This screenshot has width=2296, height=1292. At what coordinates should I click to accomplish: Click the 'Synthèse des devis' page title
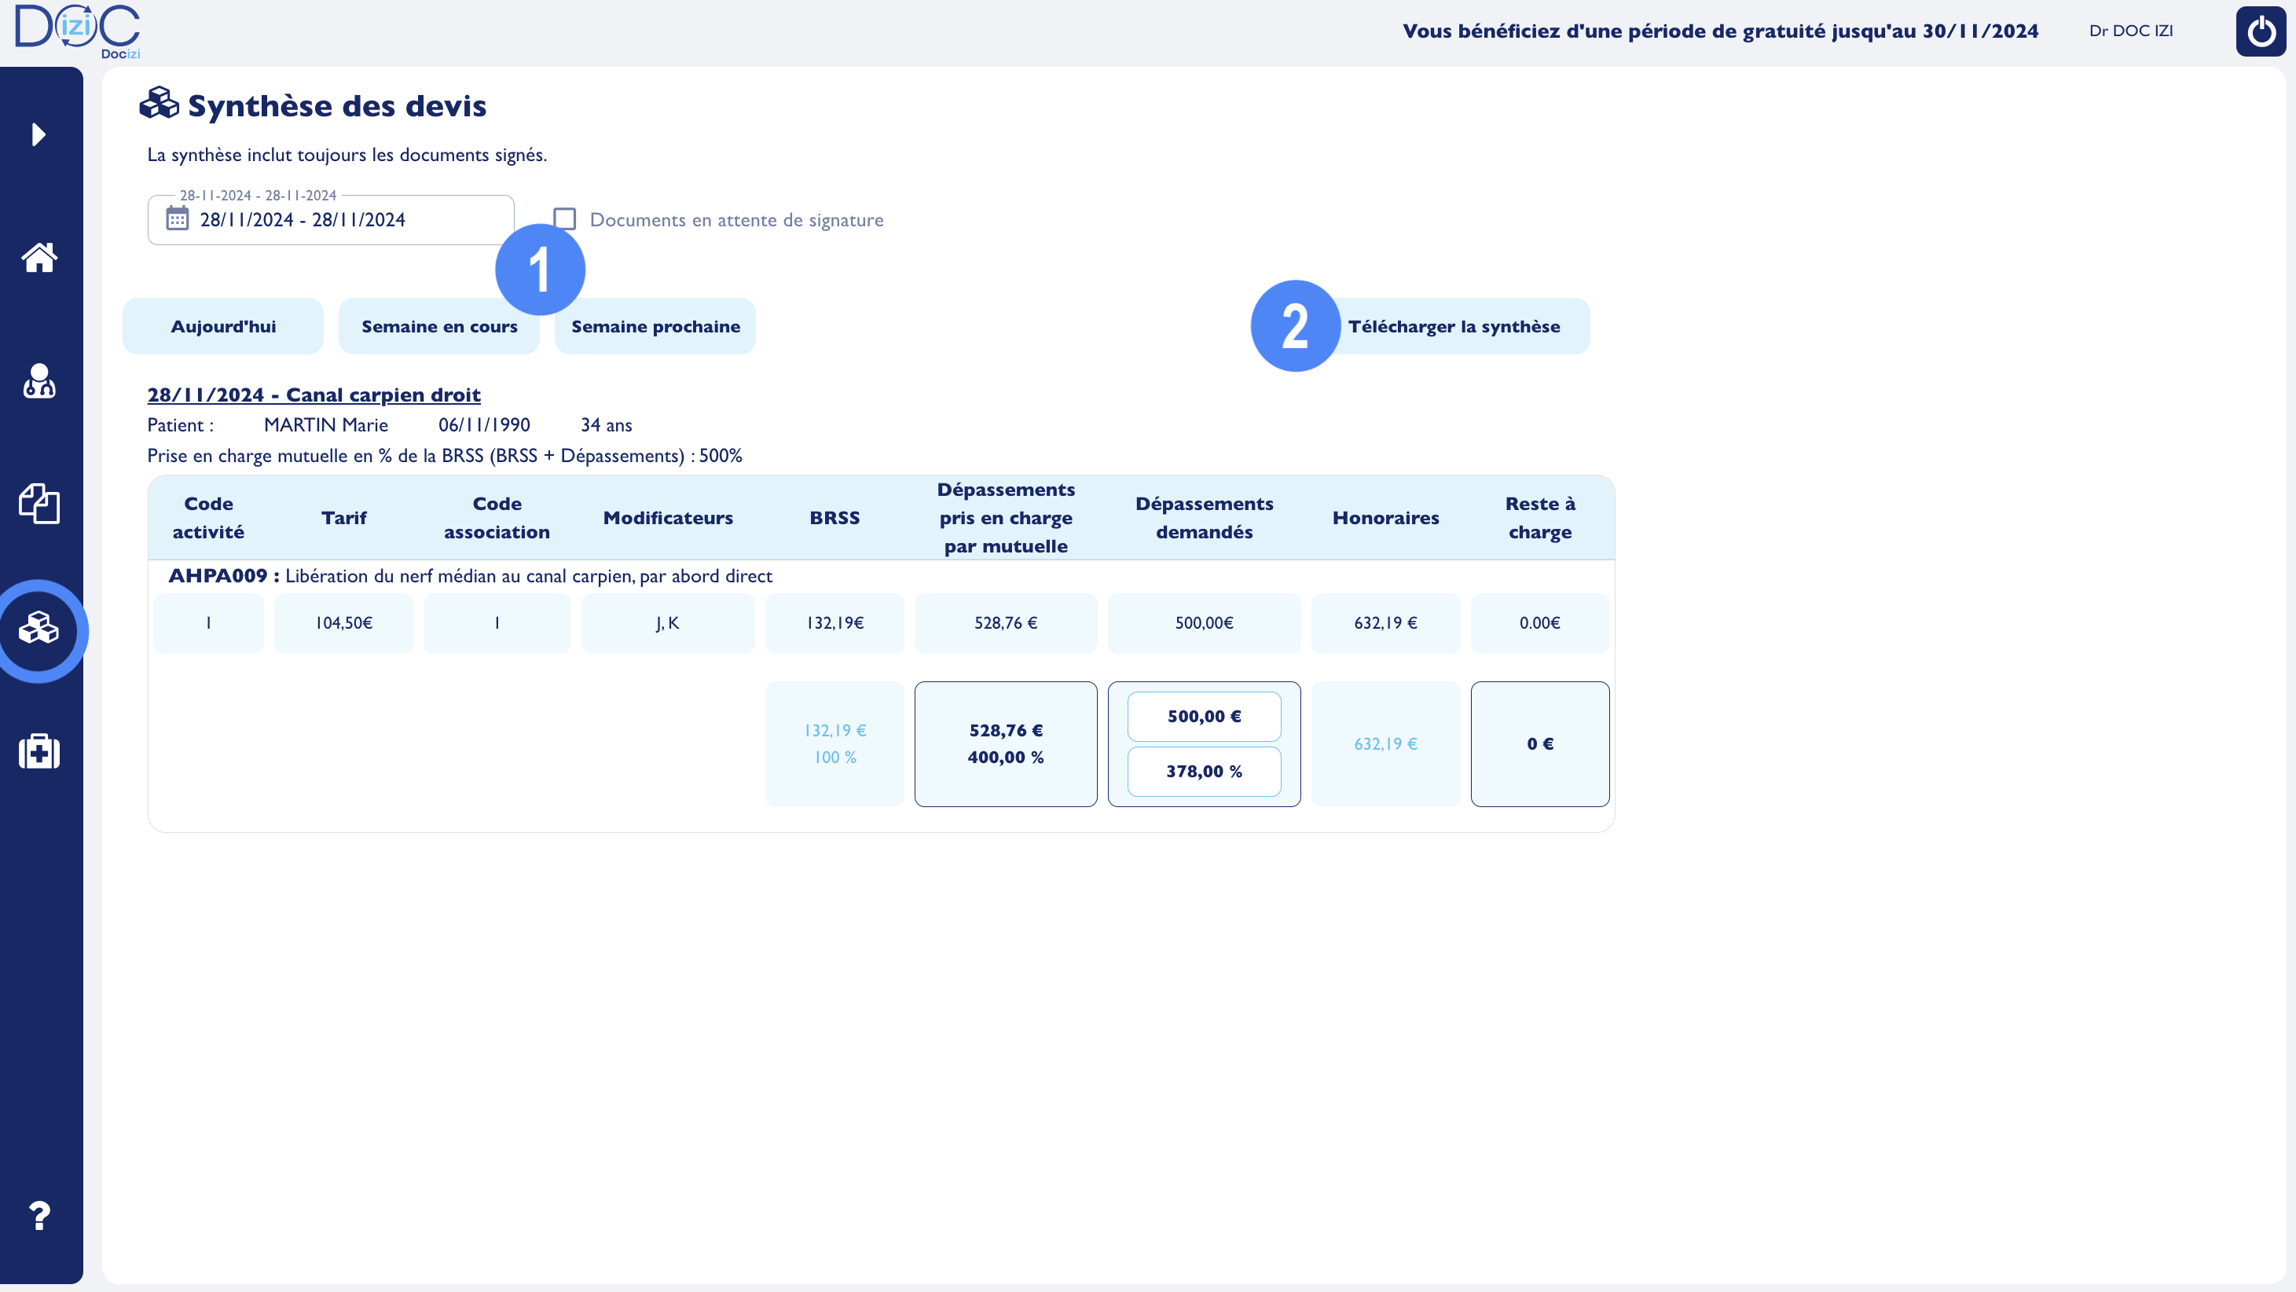pos(337,106)
